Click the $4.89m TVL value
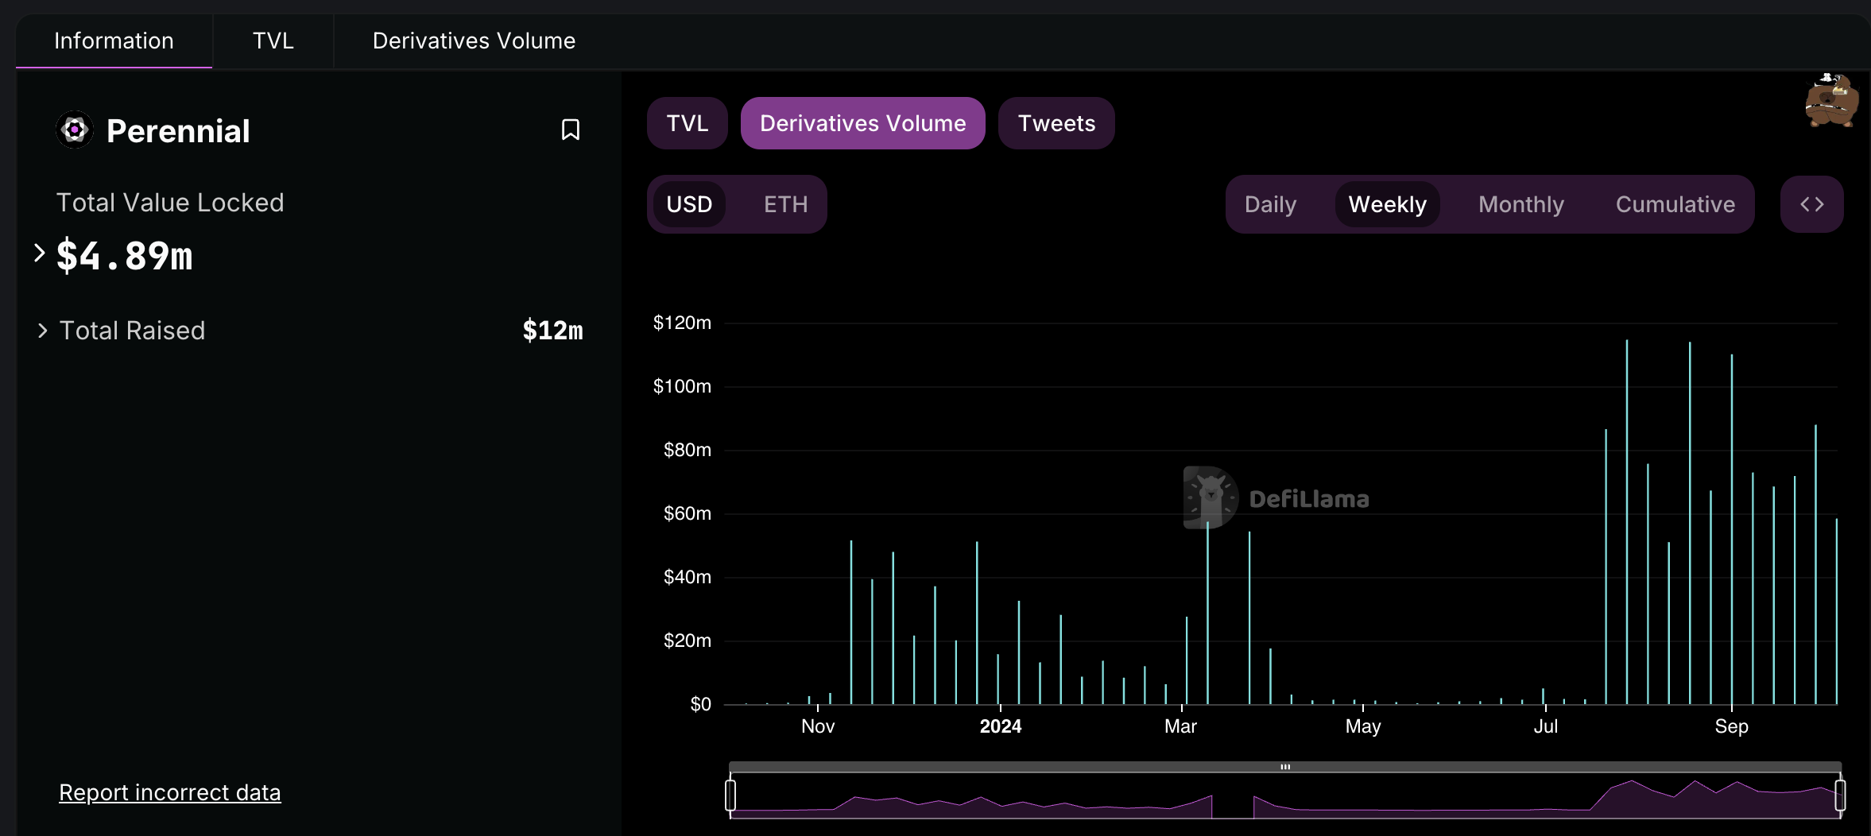1871x836 pixels. click(124, 256)
